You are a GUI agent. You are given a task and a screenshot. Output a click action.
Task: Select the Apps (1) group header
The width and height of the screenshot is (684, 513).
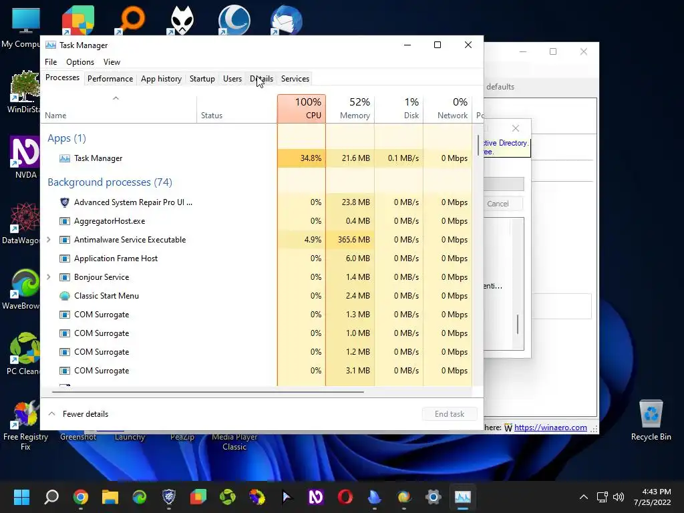[x=67, y=138]
